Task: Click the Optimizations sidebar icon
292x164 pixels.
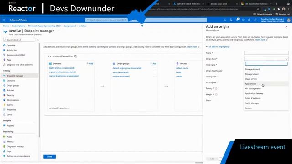Action: click(x=4, y=100)
